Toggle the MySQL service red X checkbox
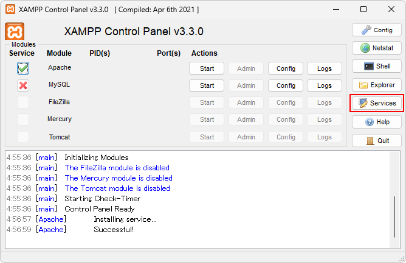Image resolution: width=406 pixels, height=263 pixels. [x=23, y=85]
